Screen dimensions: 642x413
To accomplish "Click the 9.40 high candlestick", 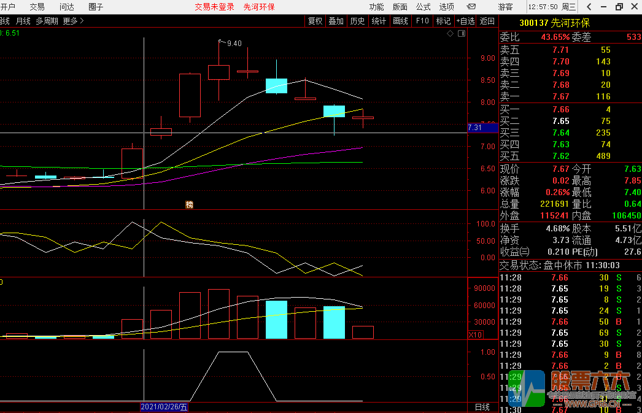I will click(x=219, y=72).
